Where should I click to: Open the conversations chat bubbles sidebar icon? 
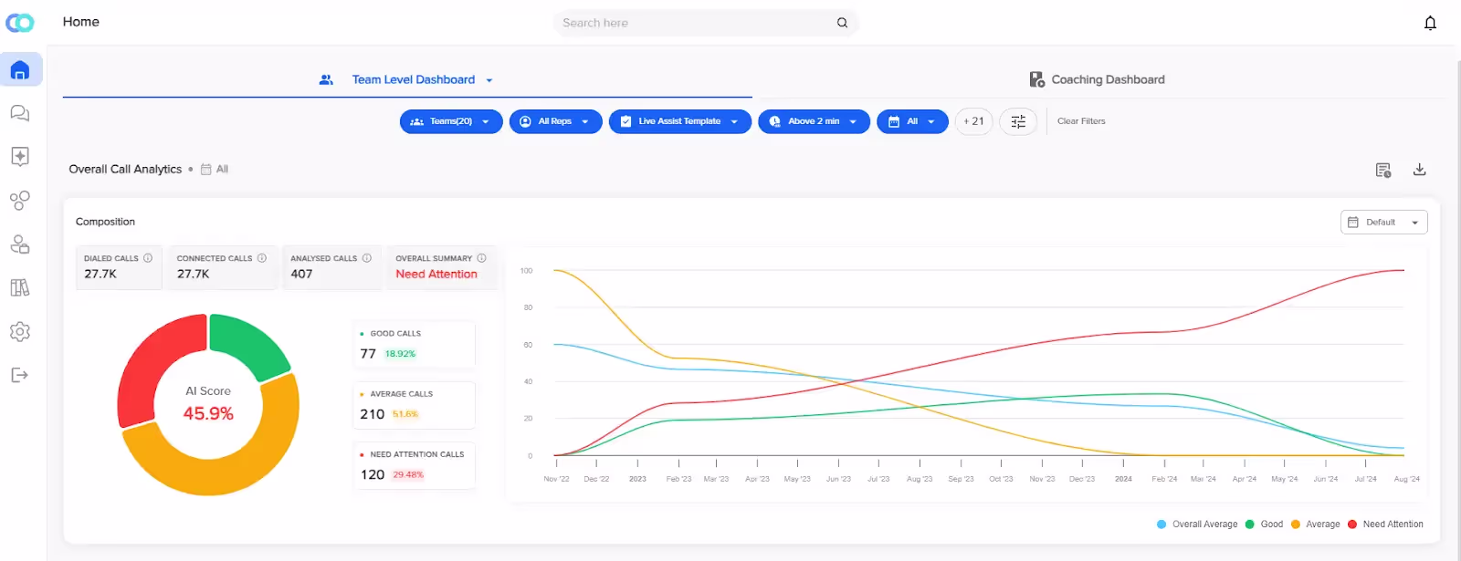point(20,113)
